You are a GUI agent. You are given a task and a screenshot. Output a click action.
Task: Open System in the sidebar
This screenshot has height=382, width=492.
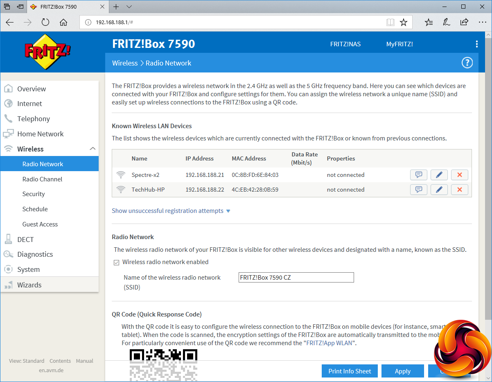pos(50,269)
